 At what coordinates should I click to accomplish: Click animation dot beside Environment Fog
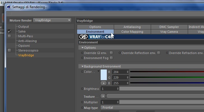click(x=82, y=58)
